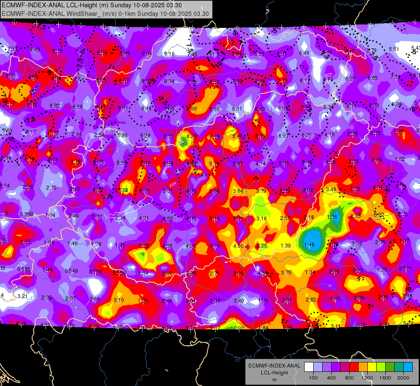
Task: Select the grid value '1.85'
Action: pos(399,132)
